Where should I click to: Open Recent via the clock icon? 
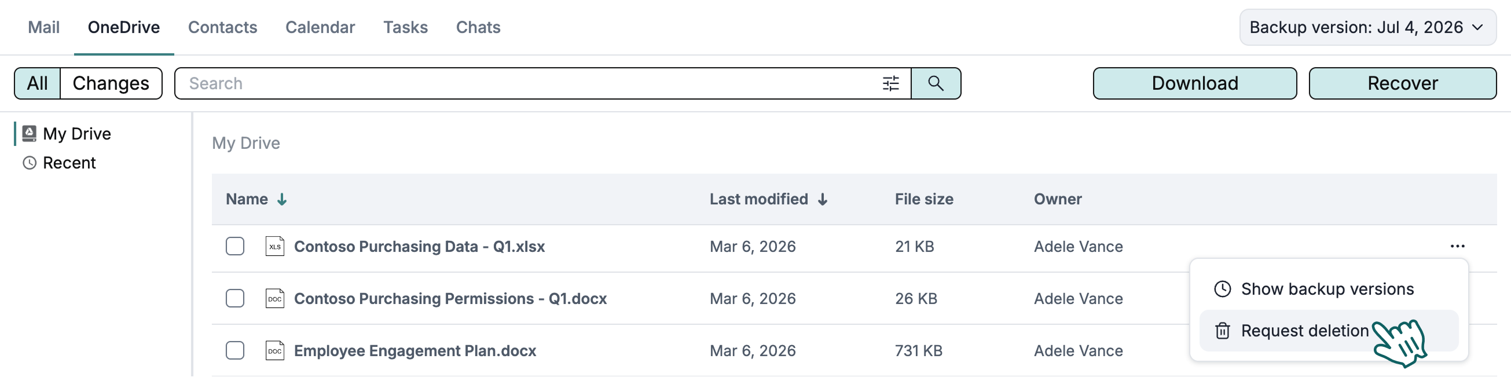[30, 163]
